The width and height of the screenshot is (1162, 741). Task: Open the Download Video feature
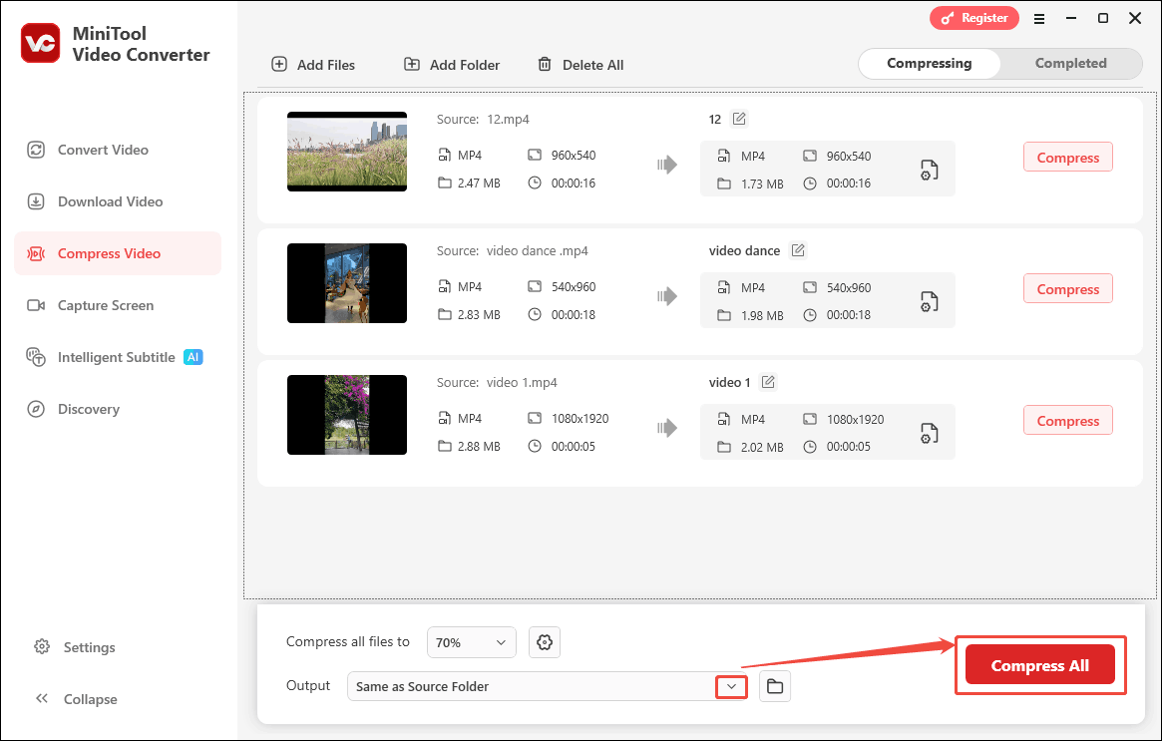[x=36, y=200]
